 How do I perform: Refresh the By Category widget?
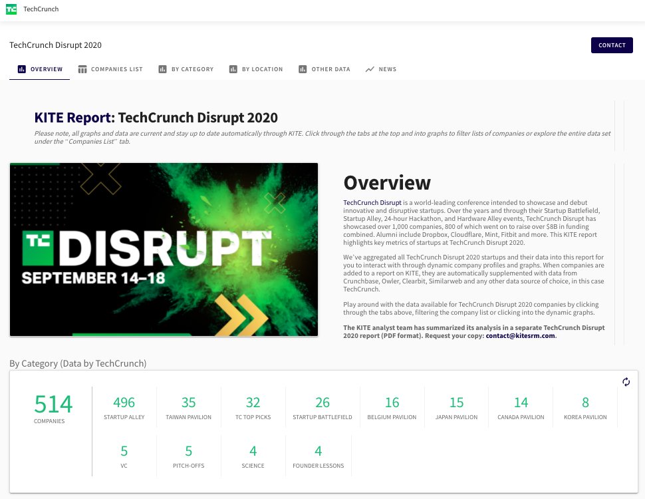(x=626, y=382)
